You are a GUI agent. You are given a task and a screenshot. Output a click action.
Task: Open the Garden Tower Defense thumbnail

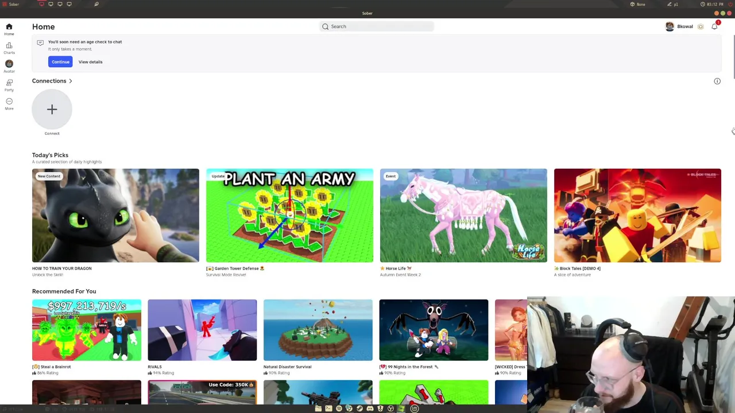pyautogui.click(x=289, y=216)
